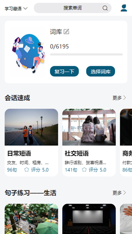
Task: Tap the magnifier search icon
Action: tap(105, 8)
